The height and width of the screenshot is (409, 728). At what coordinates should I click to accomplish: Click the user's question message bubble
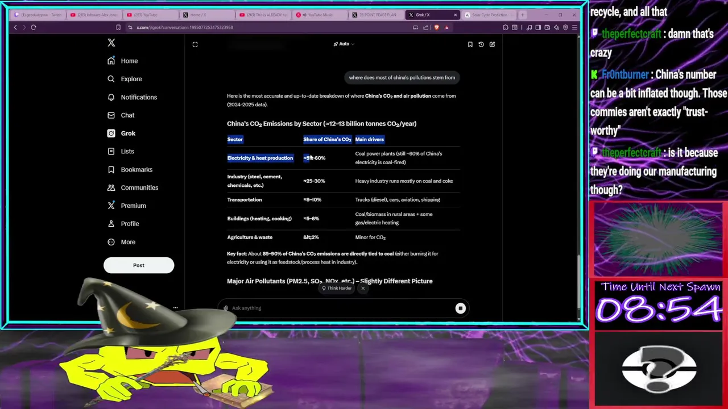coord(402,78)
